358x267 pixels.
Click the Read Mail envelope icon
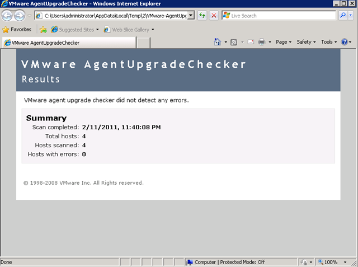click(x=251, y=42)
